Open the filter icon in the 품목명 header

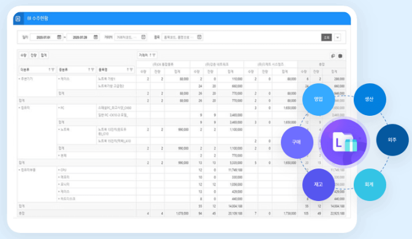[x=131, y=70]
